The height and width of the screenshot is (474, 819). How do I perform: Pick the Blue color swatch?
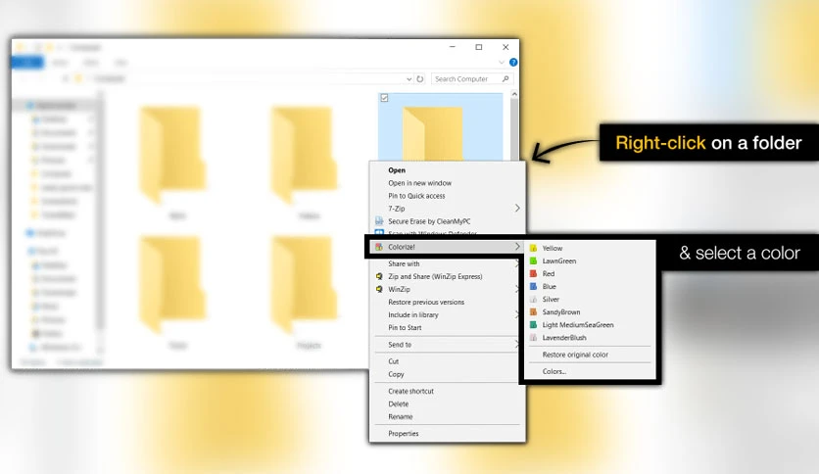point(533,286)
